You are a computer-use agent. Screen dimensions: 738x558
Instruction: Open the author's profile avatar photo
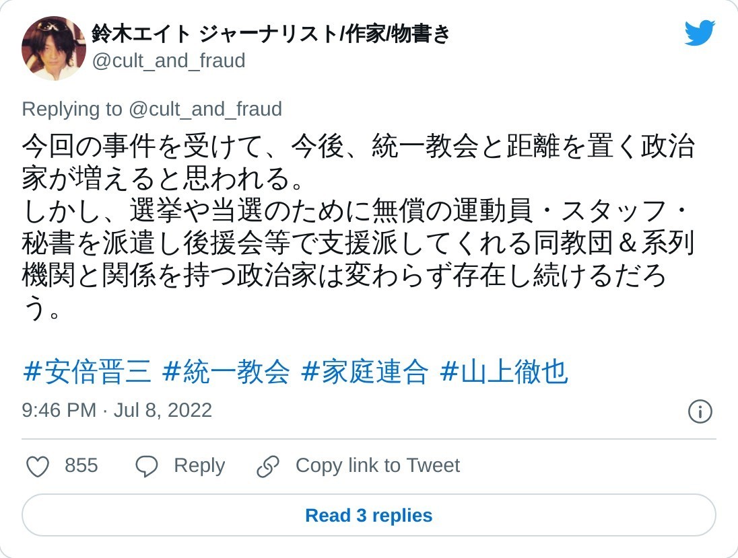[54, 48]
